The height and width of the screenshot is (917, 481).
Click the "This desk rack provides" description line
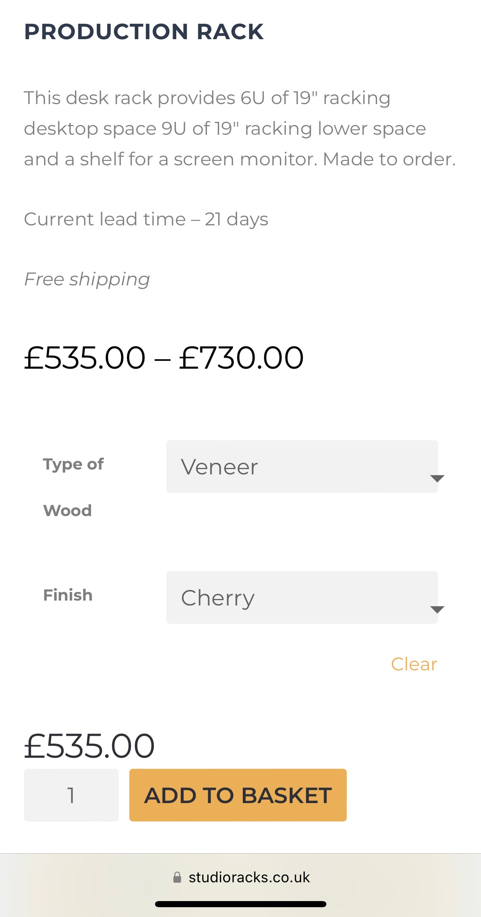(x=207, y=98)
